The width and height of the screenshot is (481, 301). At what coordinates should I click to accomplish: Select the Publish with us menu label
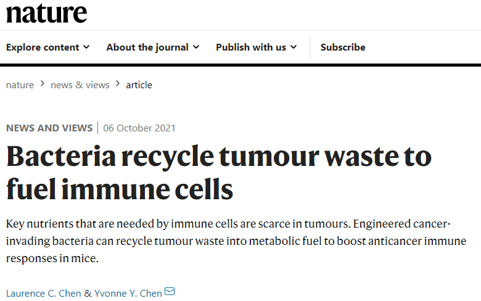[x=251, y=47]
